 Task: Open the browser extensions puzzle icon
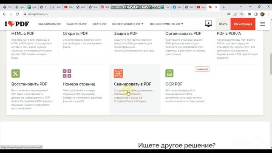coord(249,14)
